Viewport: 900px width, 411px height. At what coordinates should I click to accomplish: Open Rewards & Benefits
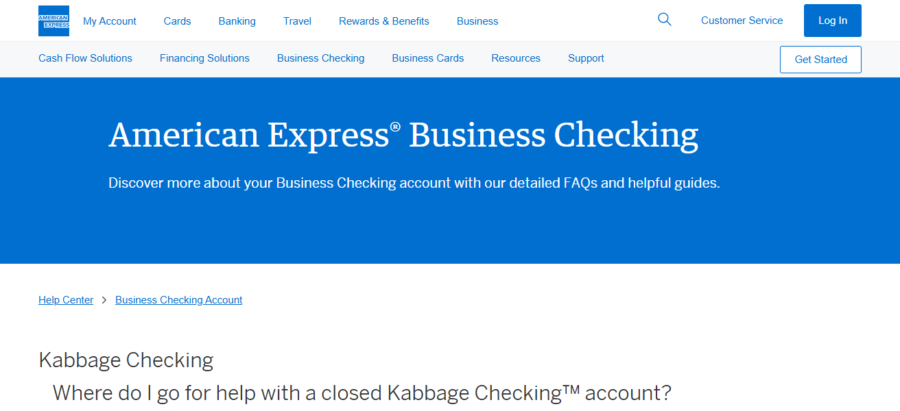point(384,21)
